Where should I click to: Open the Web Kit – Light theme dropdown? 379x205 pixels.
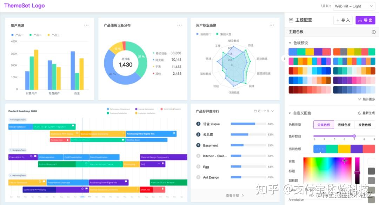(354, 6)
